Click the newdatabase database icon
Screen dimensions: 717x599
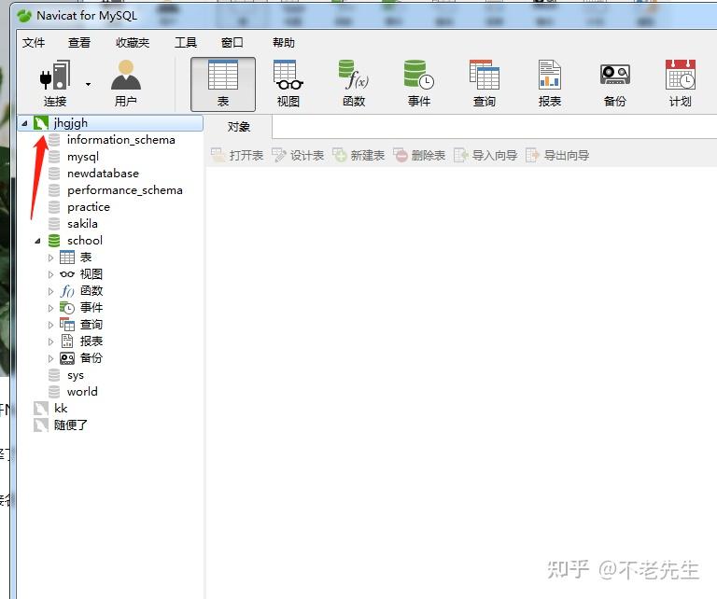coord(54,174)
